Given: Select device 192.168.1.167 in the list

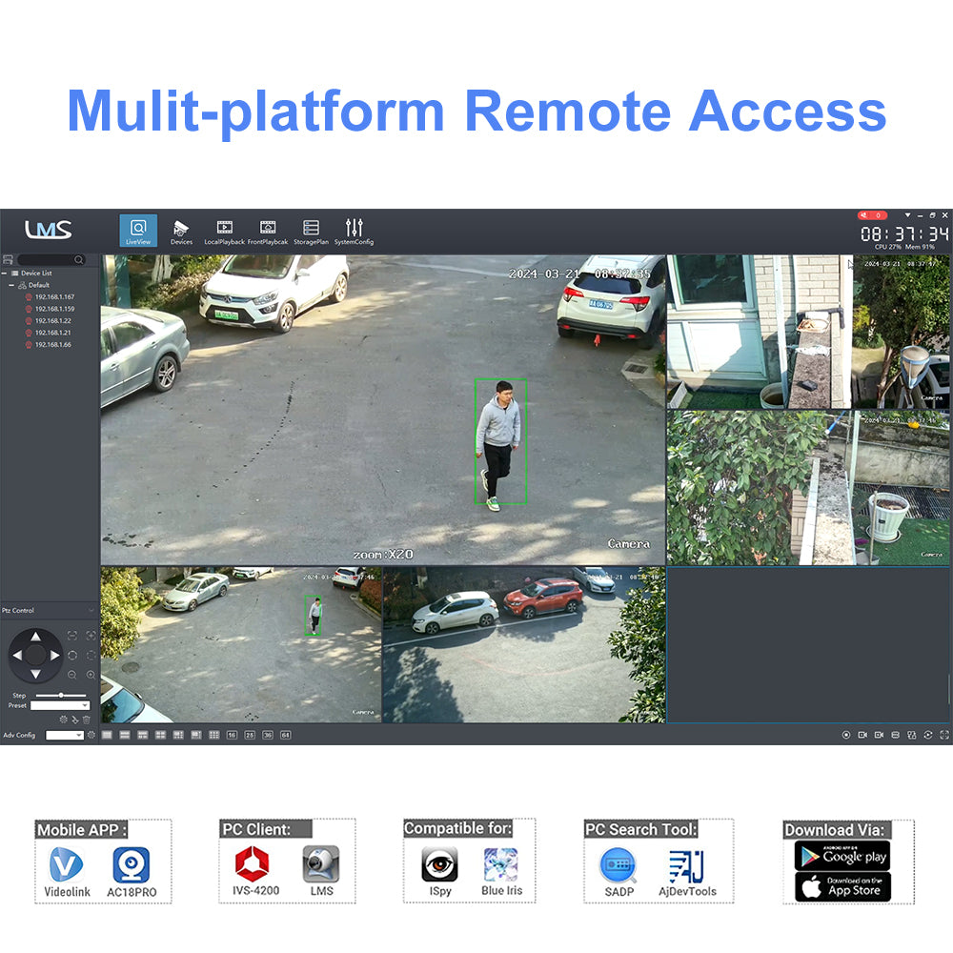Looking at the screenshot, I should [53, 297].
